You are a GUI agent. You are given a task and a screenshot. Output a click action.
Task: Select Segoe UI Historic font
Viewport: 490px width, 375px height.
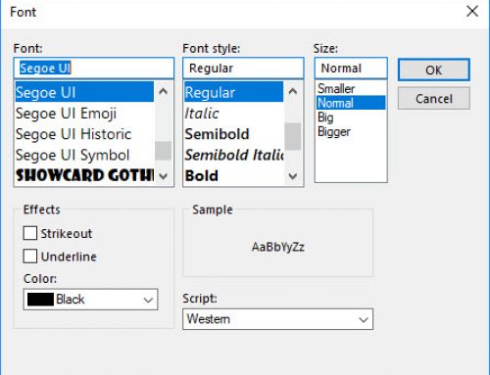84,134
